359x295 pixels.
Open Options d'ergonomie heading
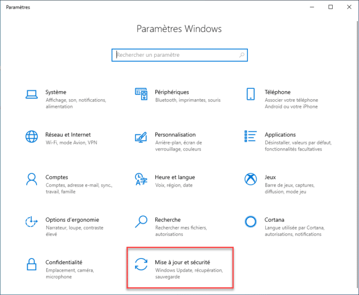72,219
